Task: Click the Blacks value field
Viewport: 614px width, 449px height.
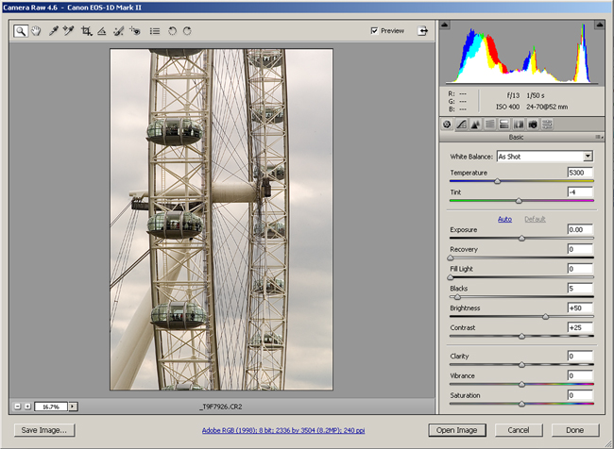Action: point(580,289)
